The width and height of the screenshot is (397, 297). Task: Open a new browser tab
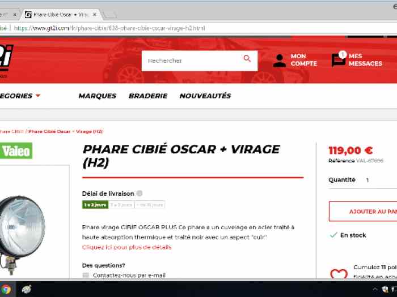(x=109, y=15)
